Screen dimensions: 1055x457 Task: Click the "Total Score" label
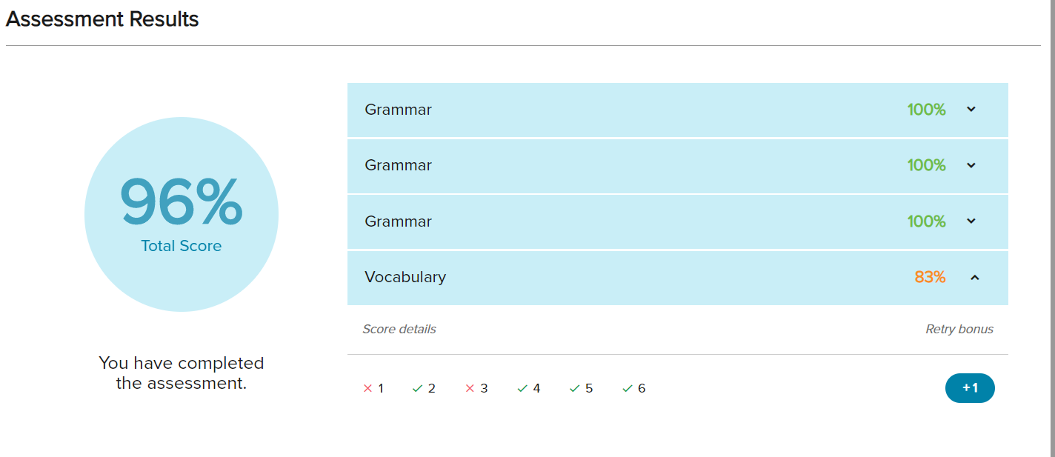(182, 246)
